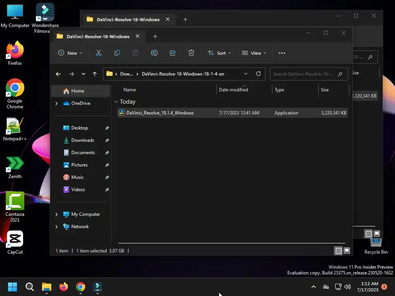Screen dimensions: 395x296
Task: Unpin Desktop from quick access
Action: [107, 128]
